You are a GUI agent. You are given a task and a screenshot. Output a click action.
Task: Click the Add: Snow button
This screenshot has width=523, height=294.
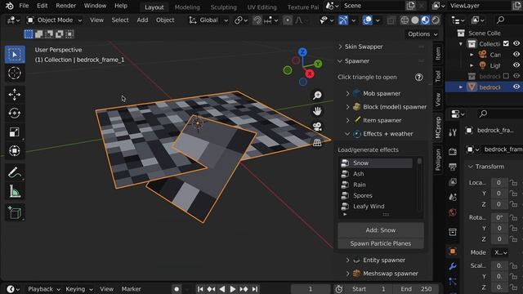coord(381,230)
